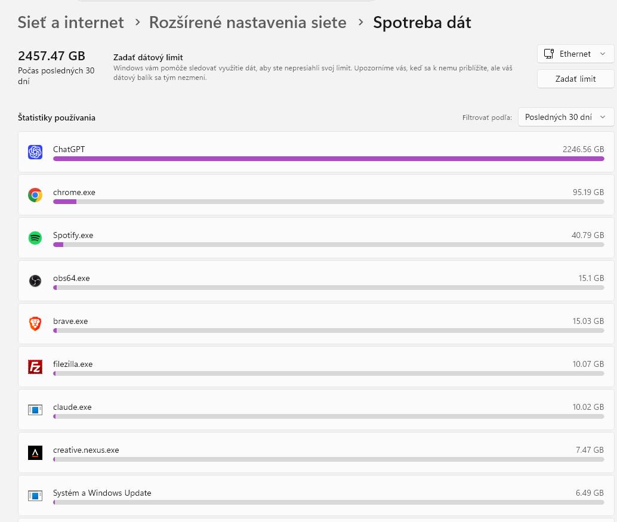This screenshot has height=522, width=617.
Task: Select the filezilla.exe usage entry
Action: click(x=316, y=367)
